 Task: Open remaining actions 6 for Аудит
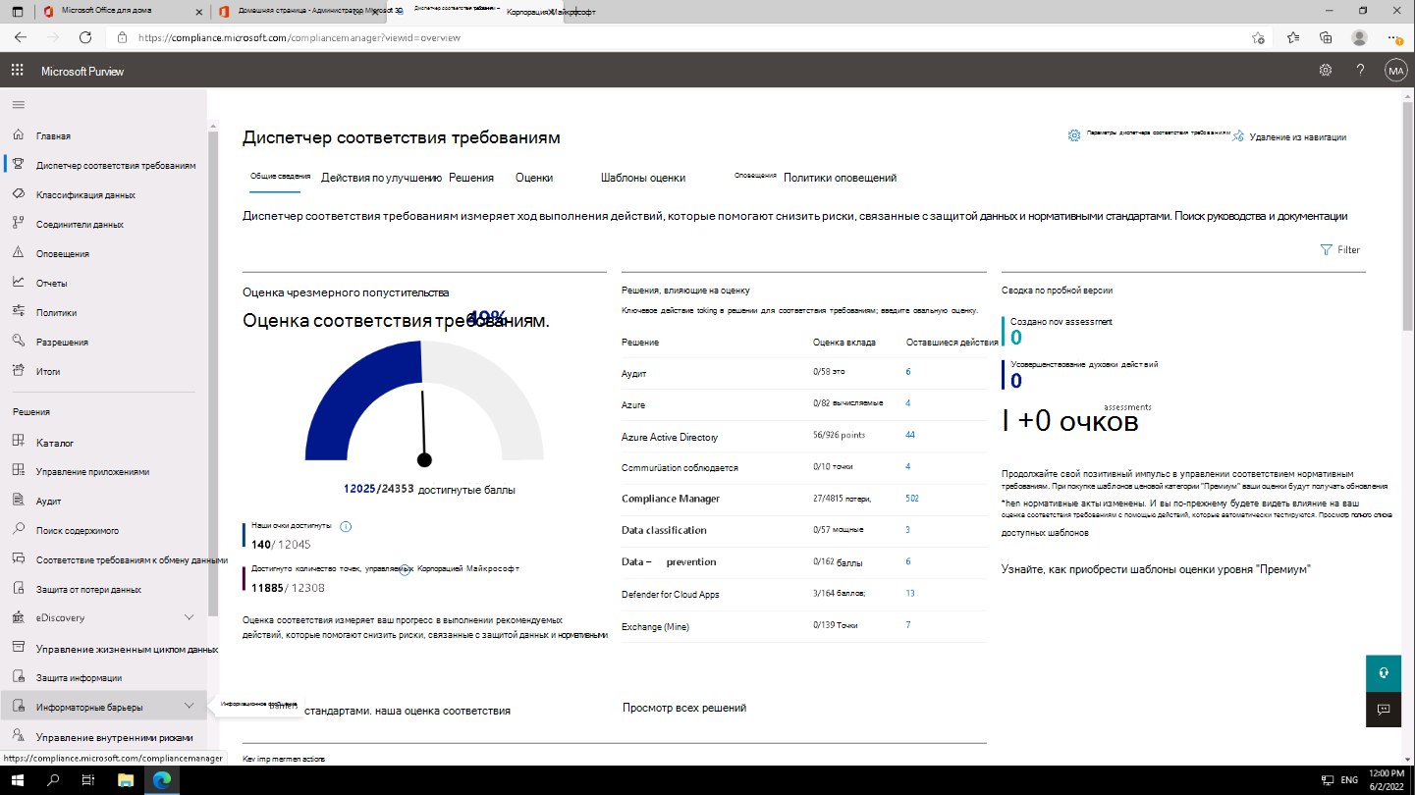pos(908,372)
